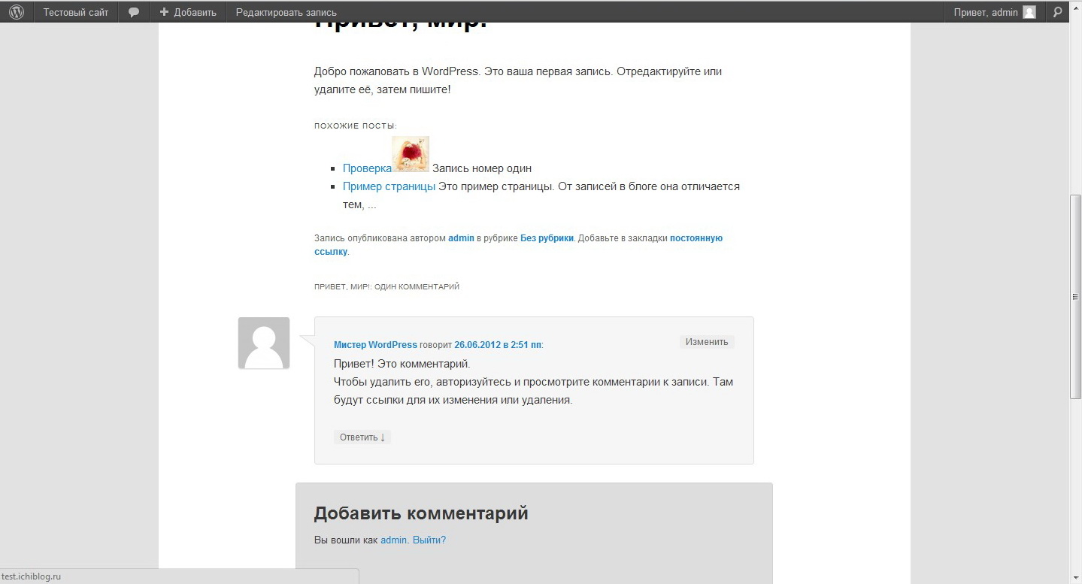
Task: Click the Мистер WordPress author name
Action: (x=375, y=345)
